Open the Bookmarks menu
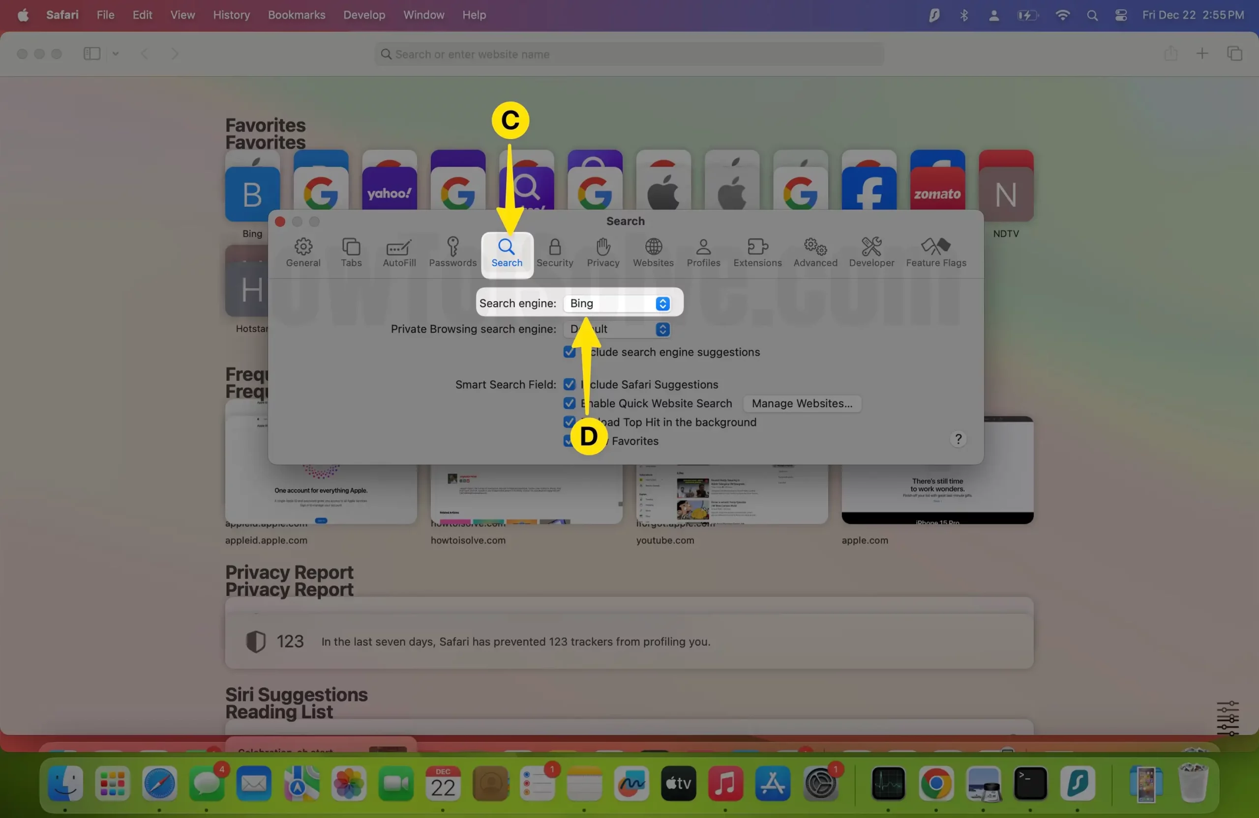This screenshot has width=1259, height=818. coord(296,15)
